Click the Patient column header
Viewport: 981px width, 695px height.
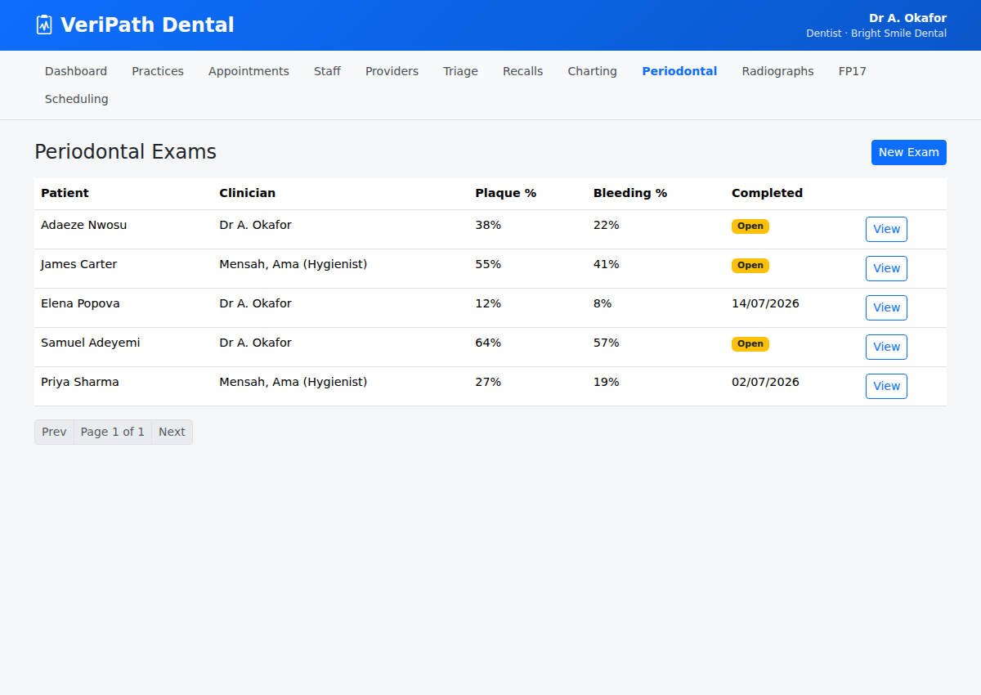65,193
